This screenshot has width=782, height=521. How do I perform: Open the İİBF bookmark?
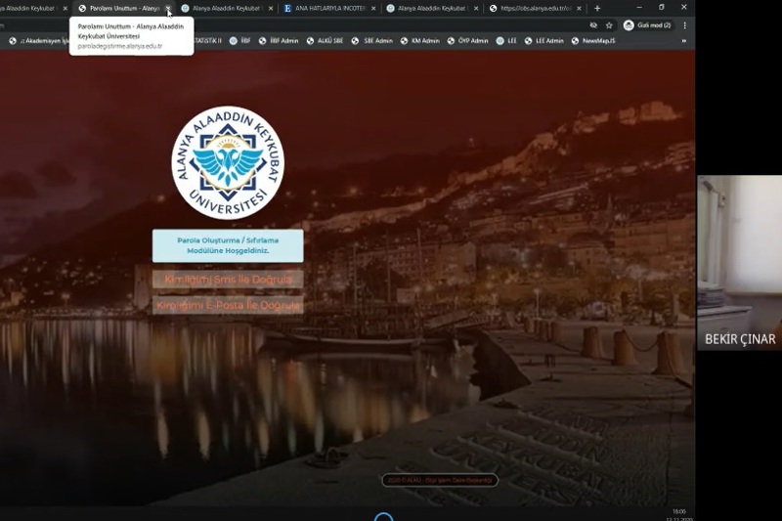point(239,41)
